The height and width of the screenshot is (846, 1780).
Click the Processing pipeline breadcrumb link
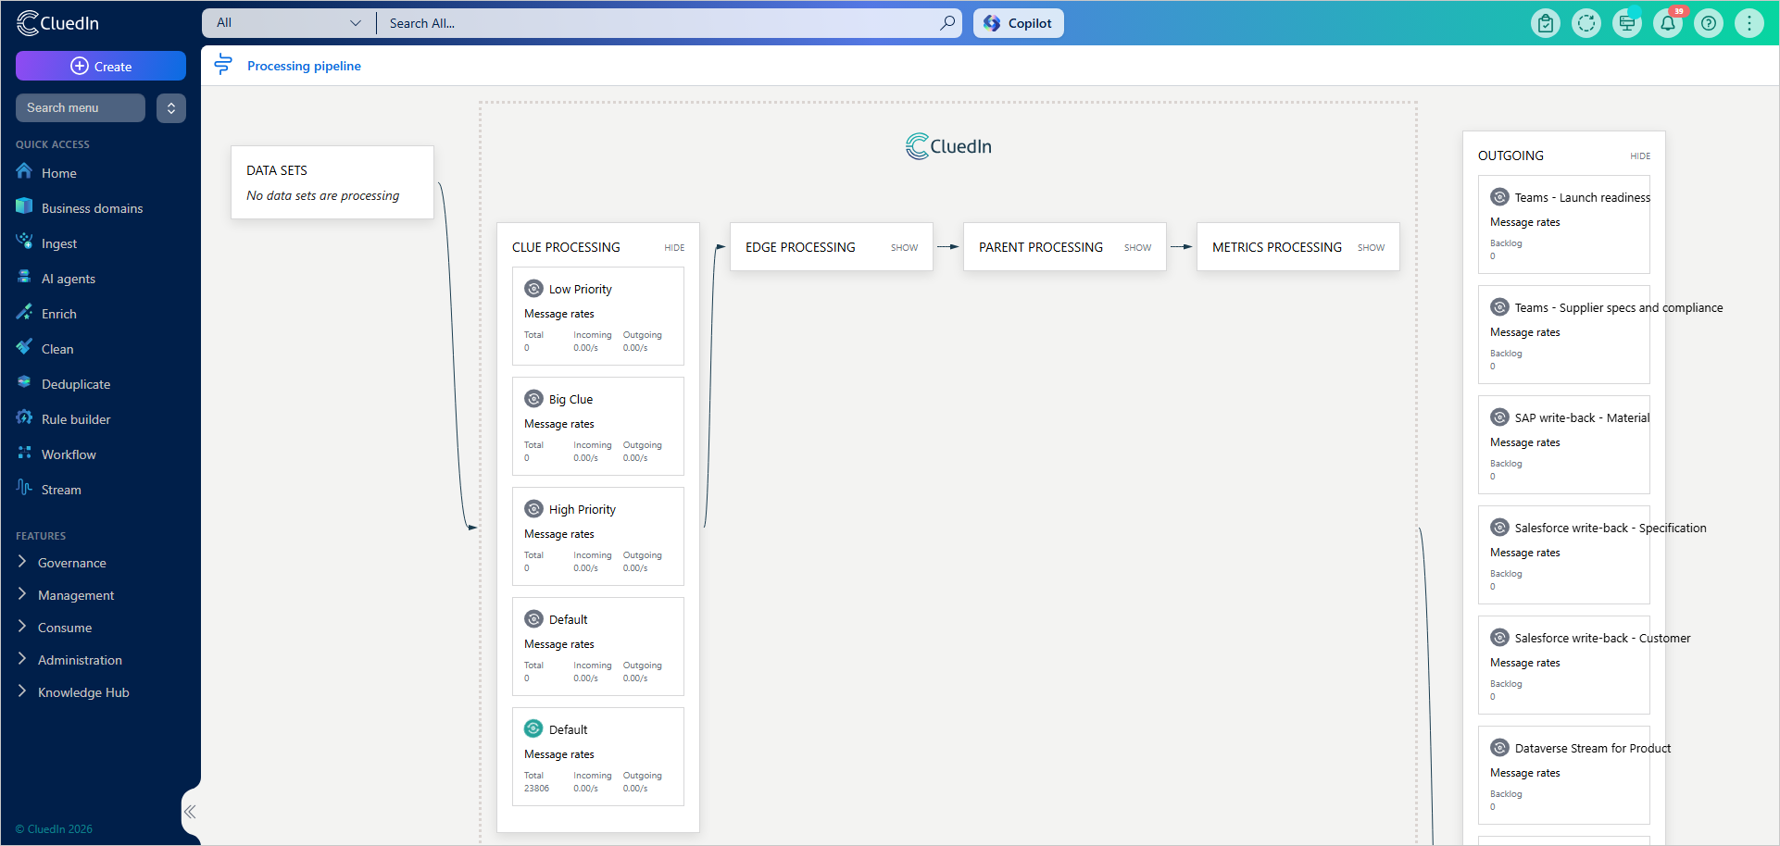click(x=304, y=66)
